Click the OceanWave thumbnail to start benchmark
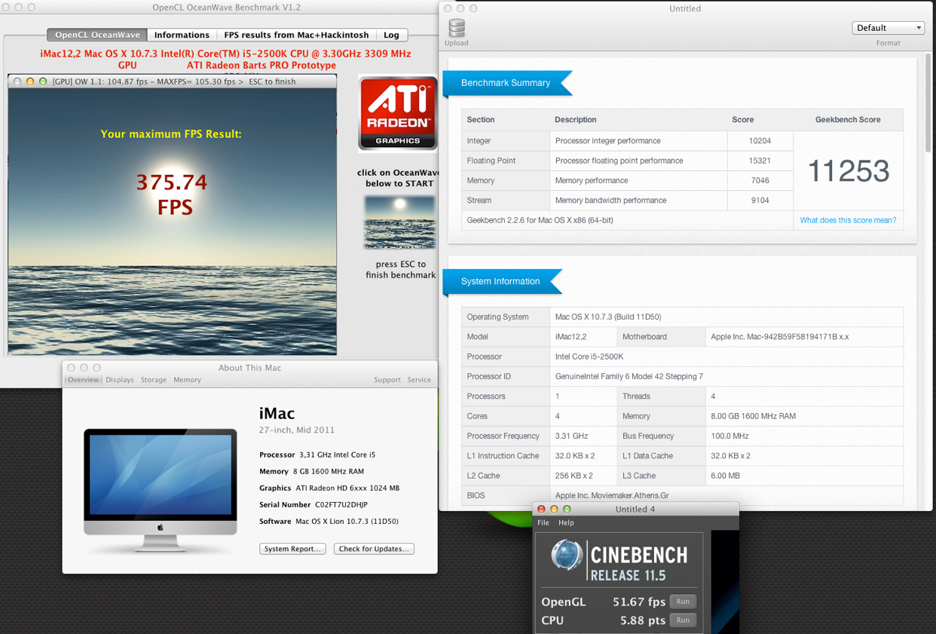The width and height of the screenshot is (936, 634). click(x=399, y=223)
